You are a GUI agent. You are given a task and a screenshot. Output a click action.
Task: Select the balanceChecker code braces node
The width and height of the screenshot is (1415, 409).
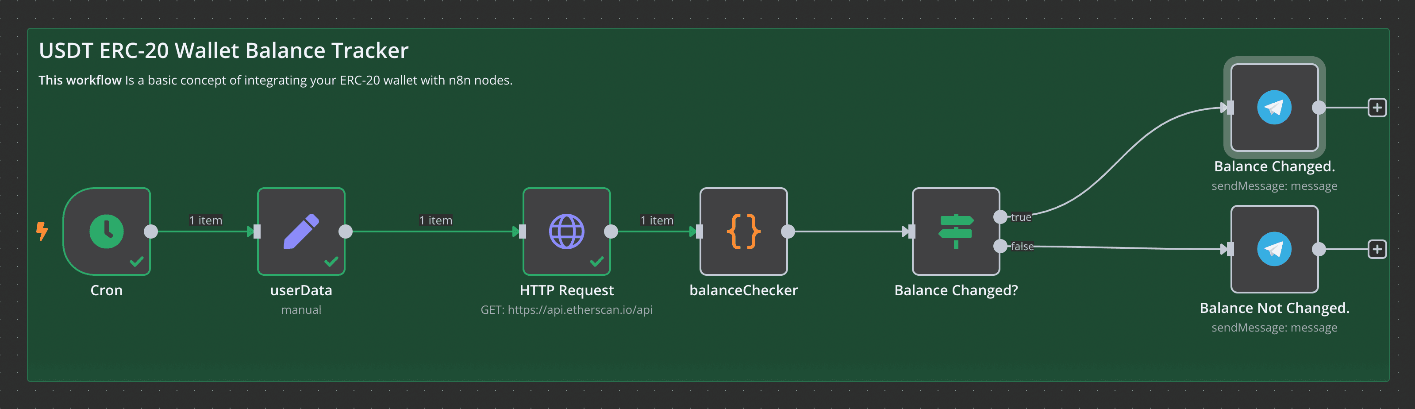pyautogui.click(x=743, y=232)
